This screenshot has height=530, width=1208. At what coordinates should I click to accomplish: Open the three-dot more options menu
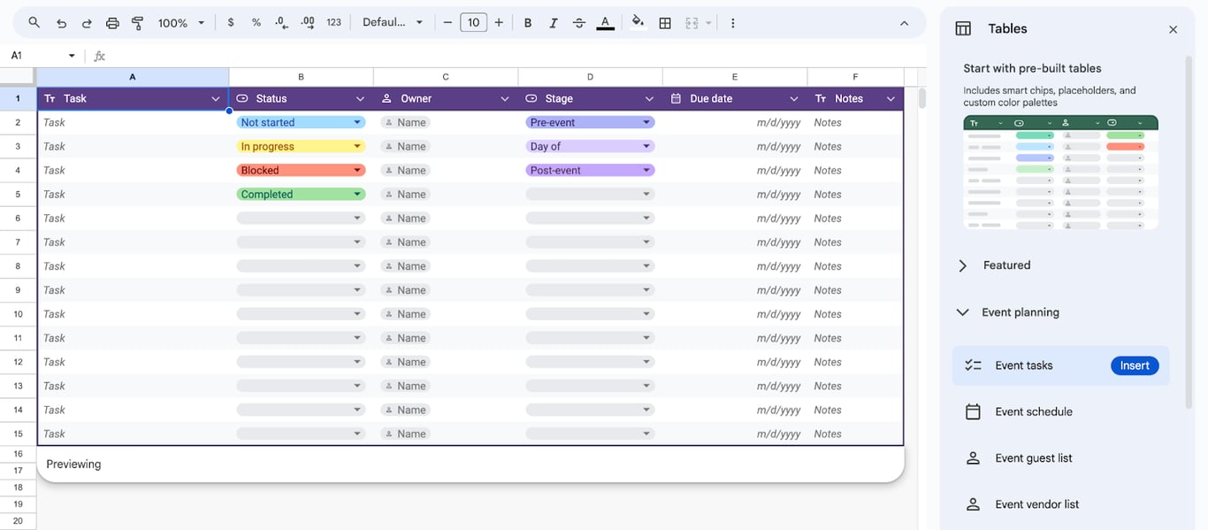[732, 23]
